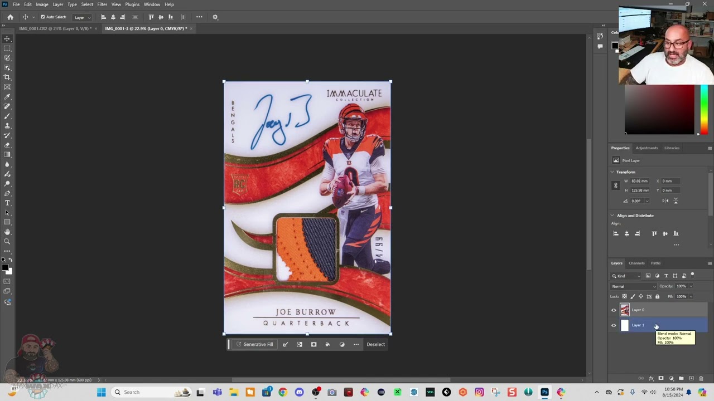Select the Object Selection tool
The width and height of the screenshot is (714, 401).
pos(7,67)
